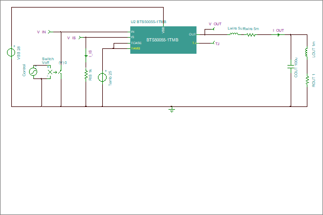Click the U2 BTS50055-1TMB reference label

pyautogui.click(x=149, y=22)
